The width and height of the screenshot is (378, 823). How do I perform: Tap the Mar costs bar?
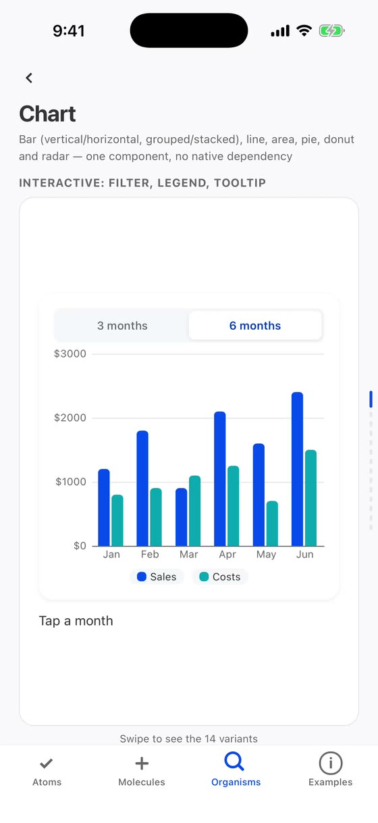194,511
